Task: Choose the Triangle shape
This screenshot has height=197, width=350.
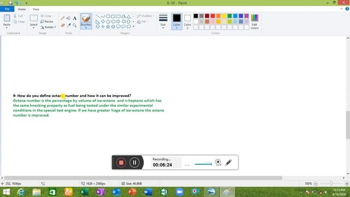Action: (x=129, y=16)
